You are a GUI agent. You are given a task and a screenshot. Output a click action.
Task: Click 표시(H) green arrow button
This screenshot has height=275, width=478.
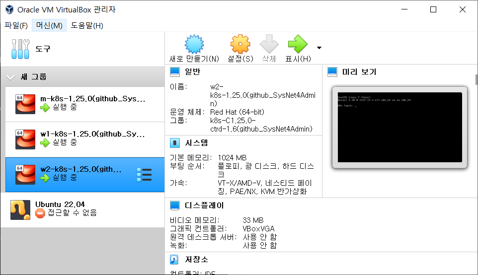point(298,49)
